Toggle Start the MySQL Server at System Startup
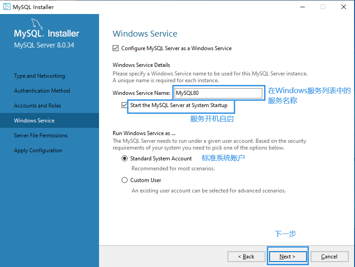The width and height of the screenshot is (355, 267). click(x=124, y=105)
